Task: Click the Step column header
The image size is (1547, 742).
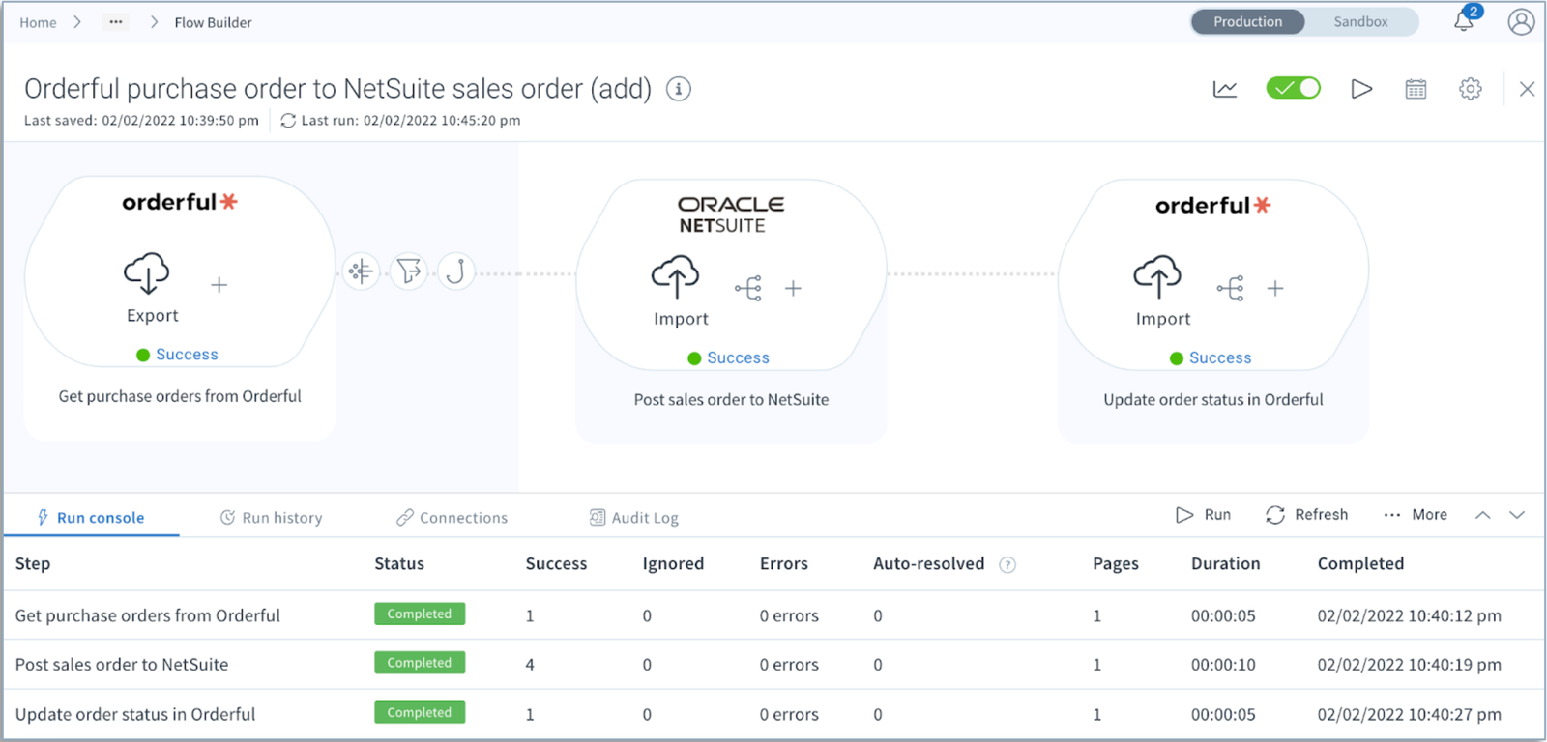Action: [x=33, y=564]
